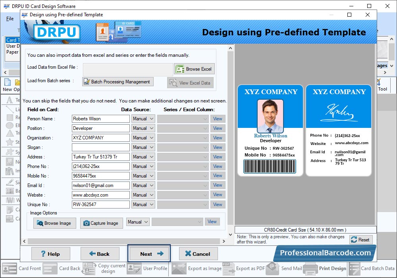Click horizontal scrollbar right arrow in form
Viewport: 397px width, 278px height.
[x=224, y=241]
